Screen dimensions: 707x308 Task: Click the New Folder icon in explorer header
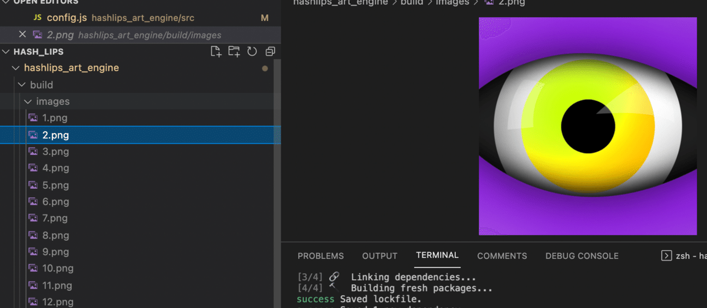234,51
